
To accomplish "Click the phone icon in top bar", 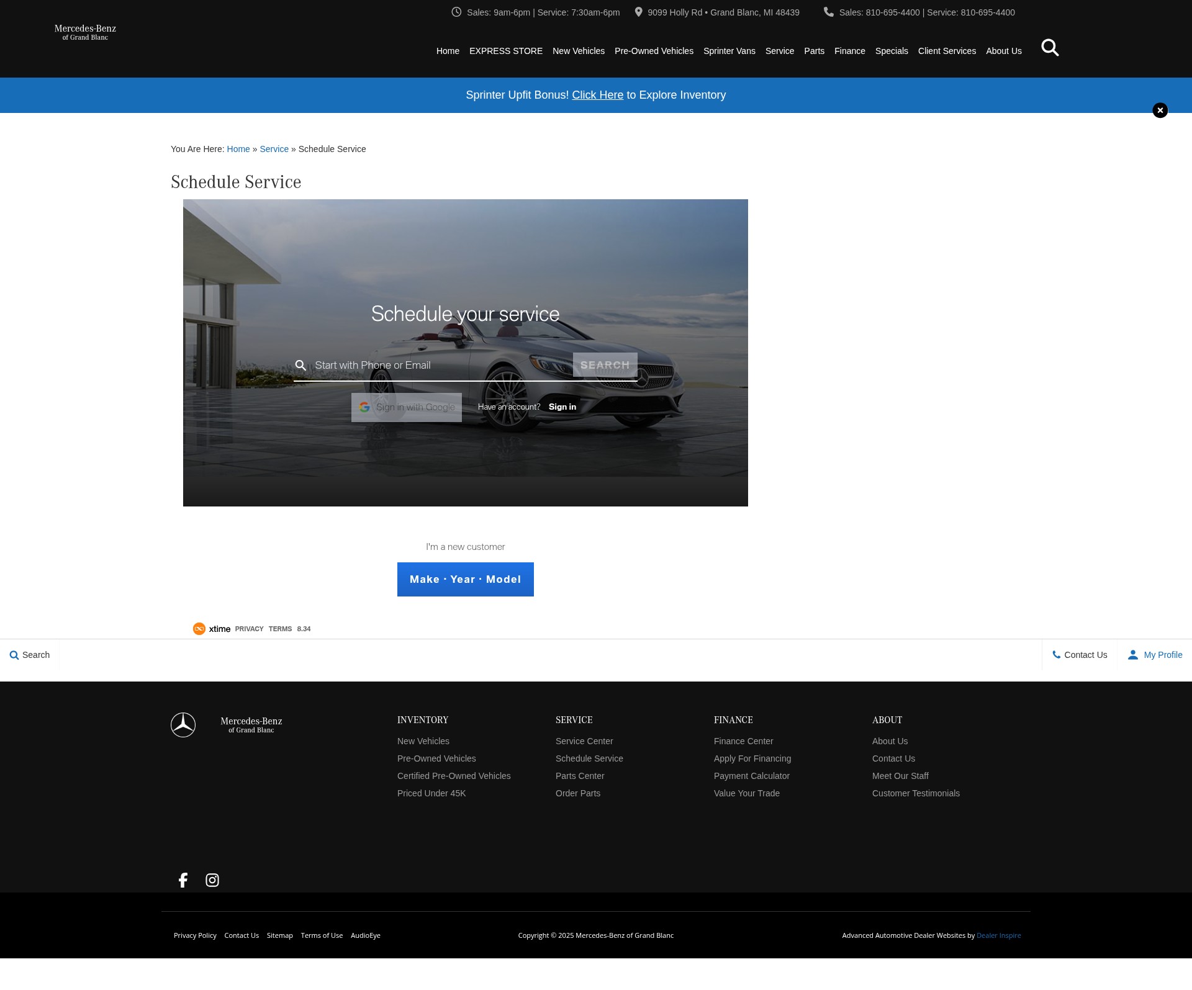I will (829, 12).
